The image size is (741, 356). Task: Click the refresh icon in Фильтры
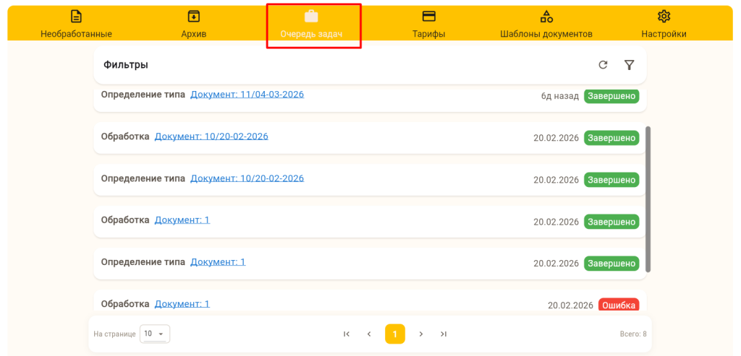click(x=603, y=65)
